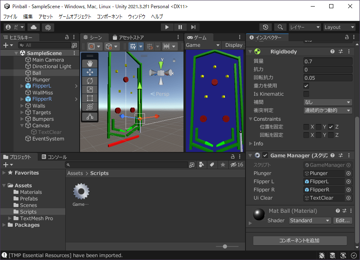Open the undo history icon

click(266, 27)
